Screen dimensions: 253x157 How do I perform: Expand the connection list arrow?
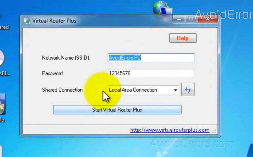176,90
